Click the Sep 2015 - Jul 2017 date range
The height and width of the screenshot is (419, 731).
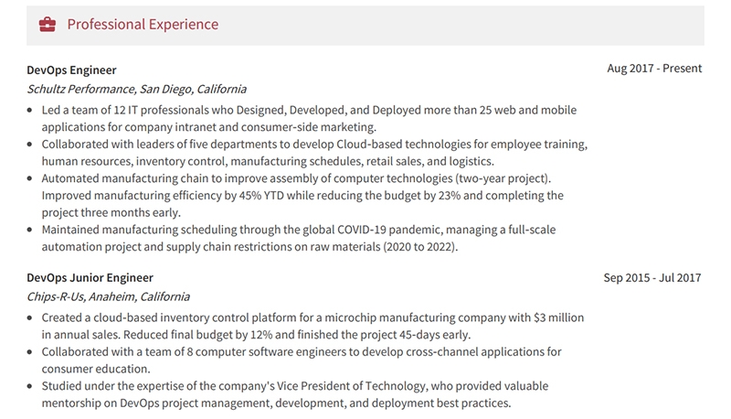tap(652, 277)
